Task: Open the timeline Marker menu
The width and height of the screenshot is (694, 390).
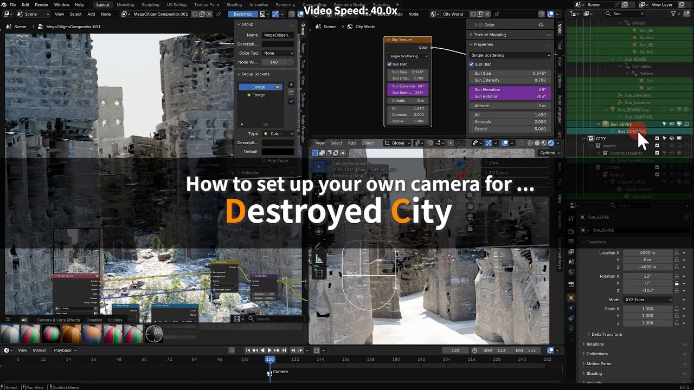Action: pos(40,350)
